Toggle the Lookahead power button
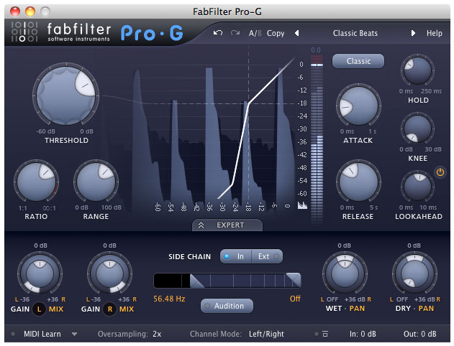Viewport: 454px width, 346px height. 440,172
